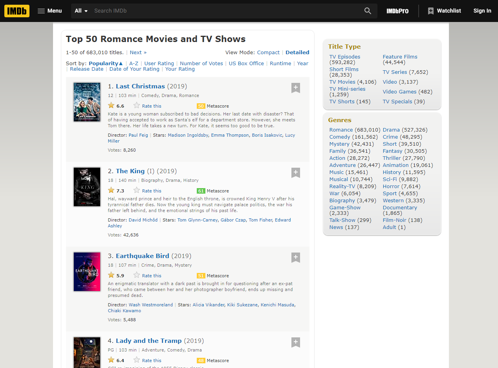The height and width of the screenshot is (368, 498).
Task: Sort by US Box Office
Action: [246, 64]
